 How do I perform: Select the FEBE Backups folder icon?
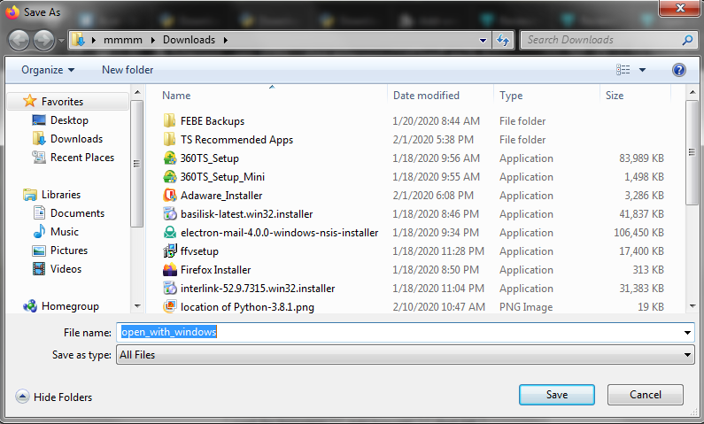click(169, 120)
